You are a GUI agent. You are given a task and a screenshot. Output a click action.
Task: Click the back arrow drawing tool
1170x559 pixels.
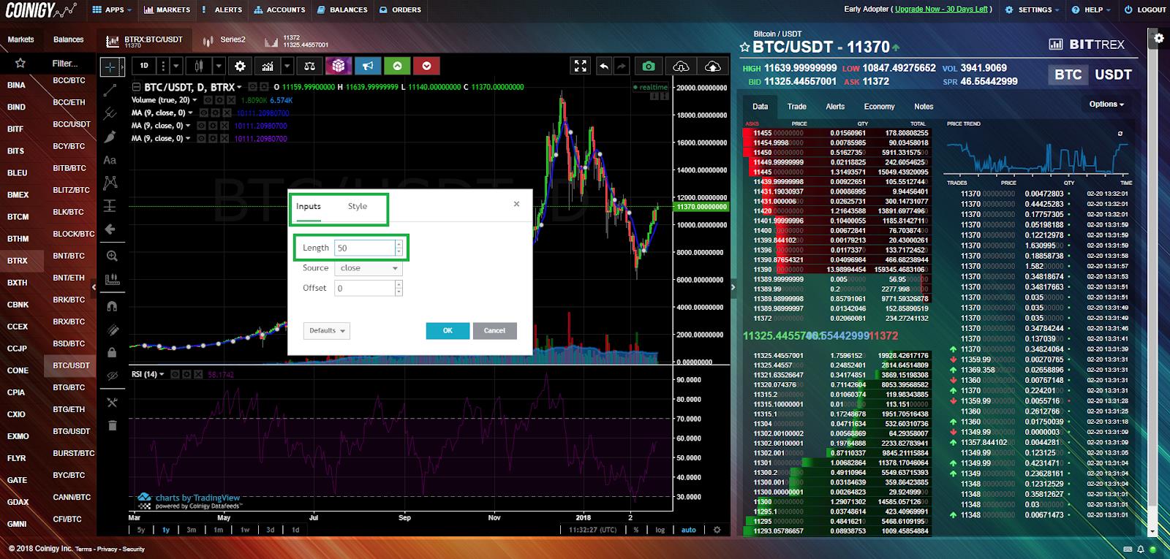pos(110,229)
